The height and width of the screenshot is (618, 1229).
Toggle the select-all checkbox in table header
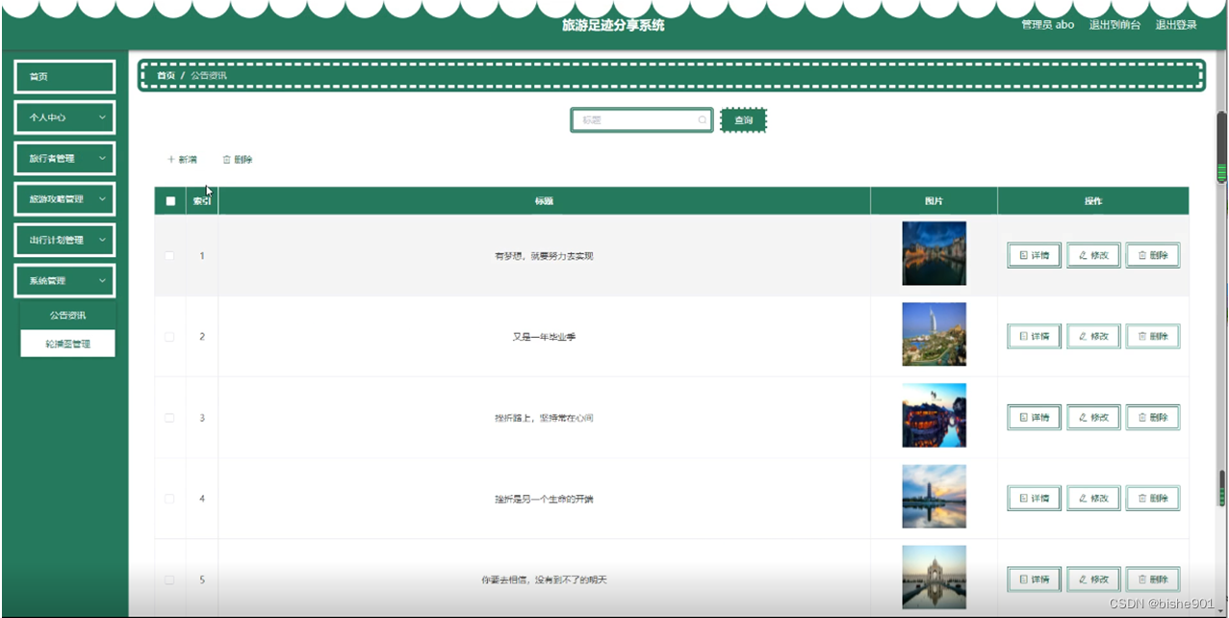[170, 201]
